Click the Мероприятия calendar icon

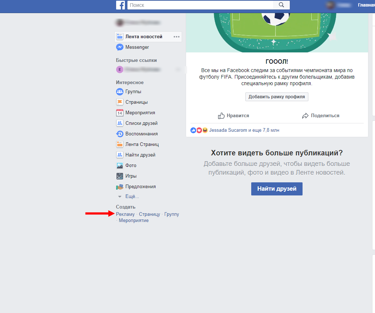pyautogui.click(x=119, y=112)
